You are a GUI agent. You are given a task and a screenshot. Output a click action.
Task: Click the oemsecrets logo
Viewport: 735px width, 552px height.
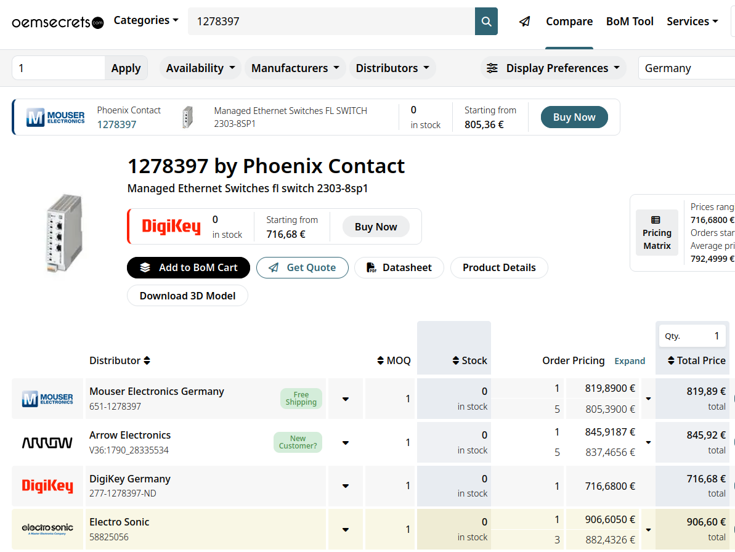(58, 23)
